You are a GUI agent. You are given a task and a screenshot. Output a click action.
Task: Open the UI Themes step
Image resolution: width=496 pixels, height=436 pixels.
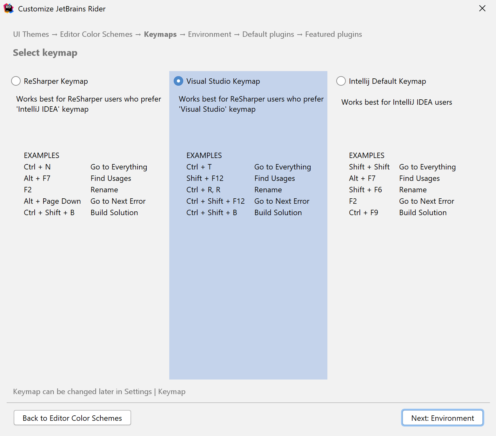point(30,34)
